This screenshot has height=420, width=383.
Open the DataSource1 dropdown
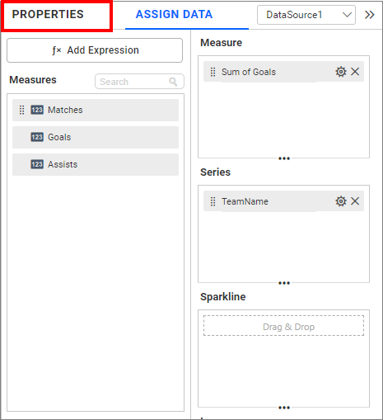coord(306,15)
